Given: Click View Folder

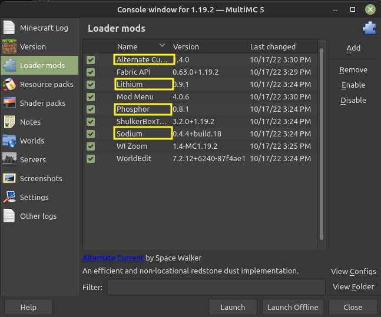Looking at the screenshot, I should coord(353,286).
